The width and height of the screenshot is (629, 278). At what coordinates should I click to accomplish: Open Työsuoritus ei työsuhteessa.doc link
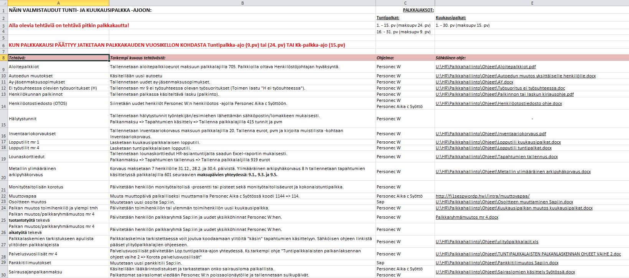point(500,88)
